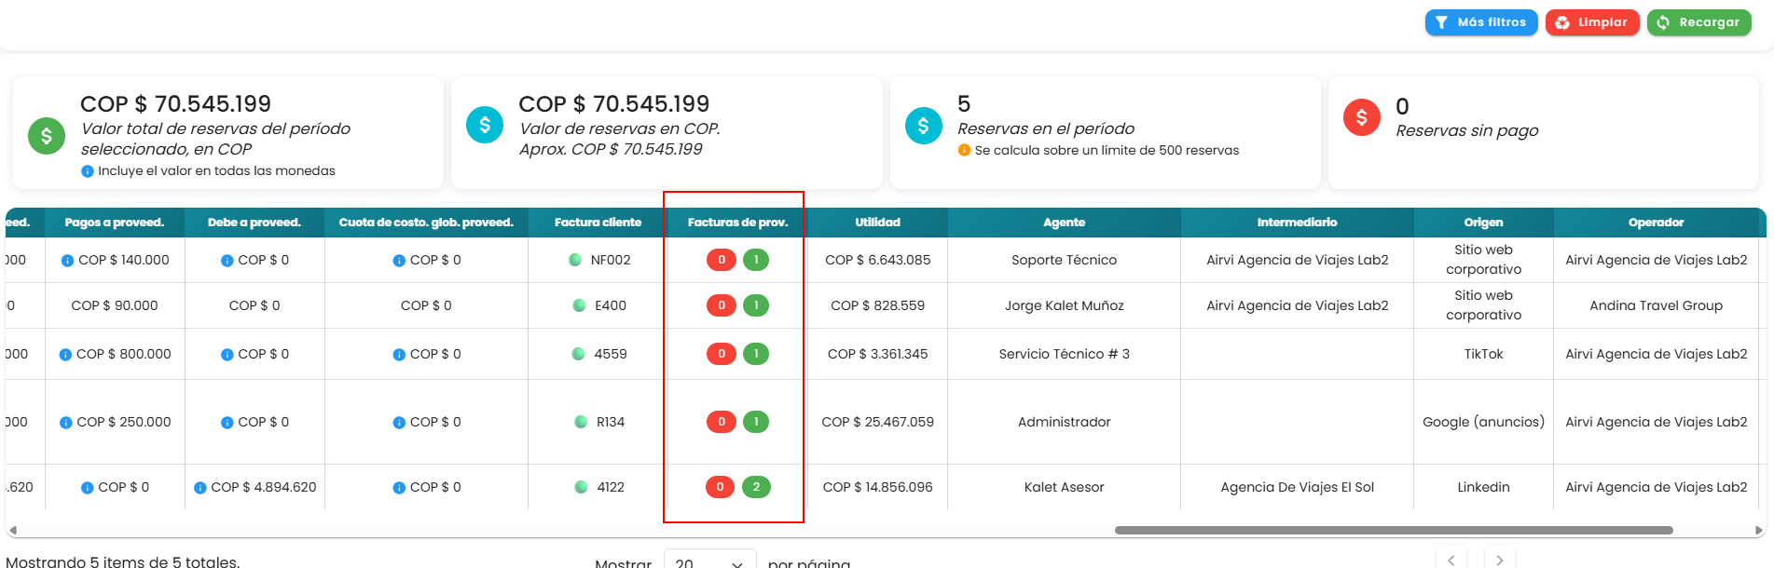1774x568 pixels.
Task: Click the info icon beside COP $ 140.000
Action: coord(67,261)
